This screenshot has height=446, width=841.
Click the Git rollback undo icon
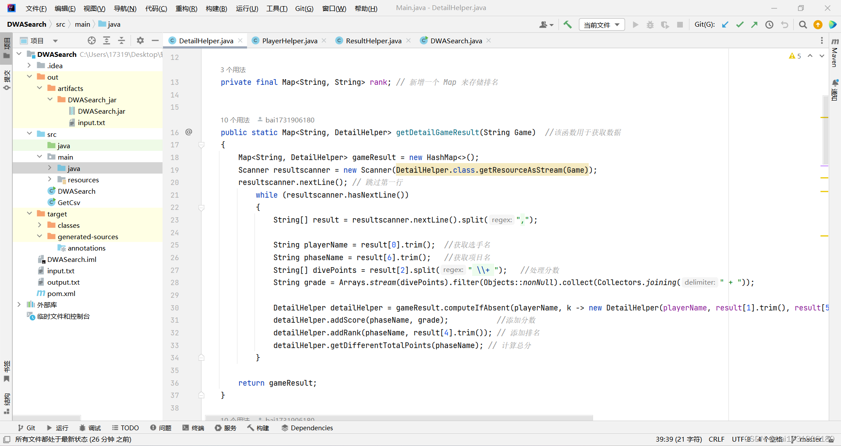click(784, 25)
